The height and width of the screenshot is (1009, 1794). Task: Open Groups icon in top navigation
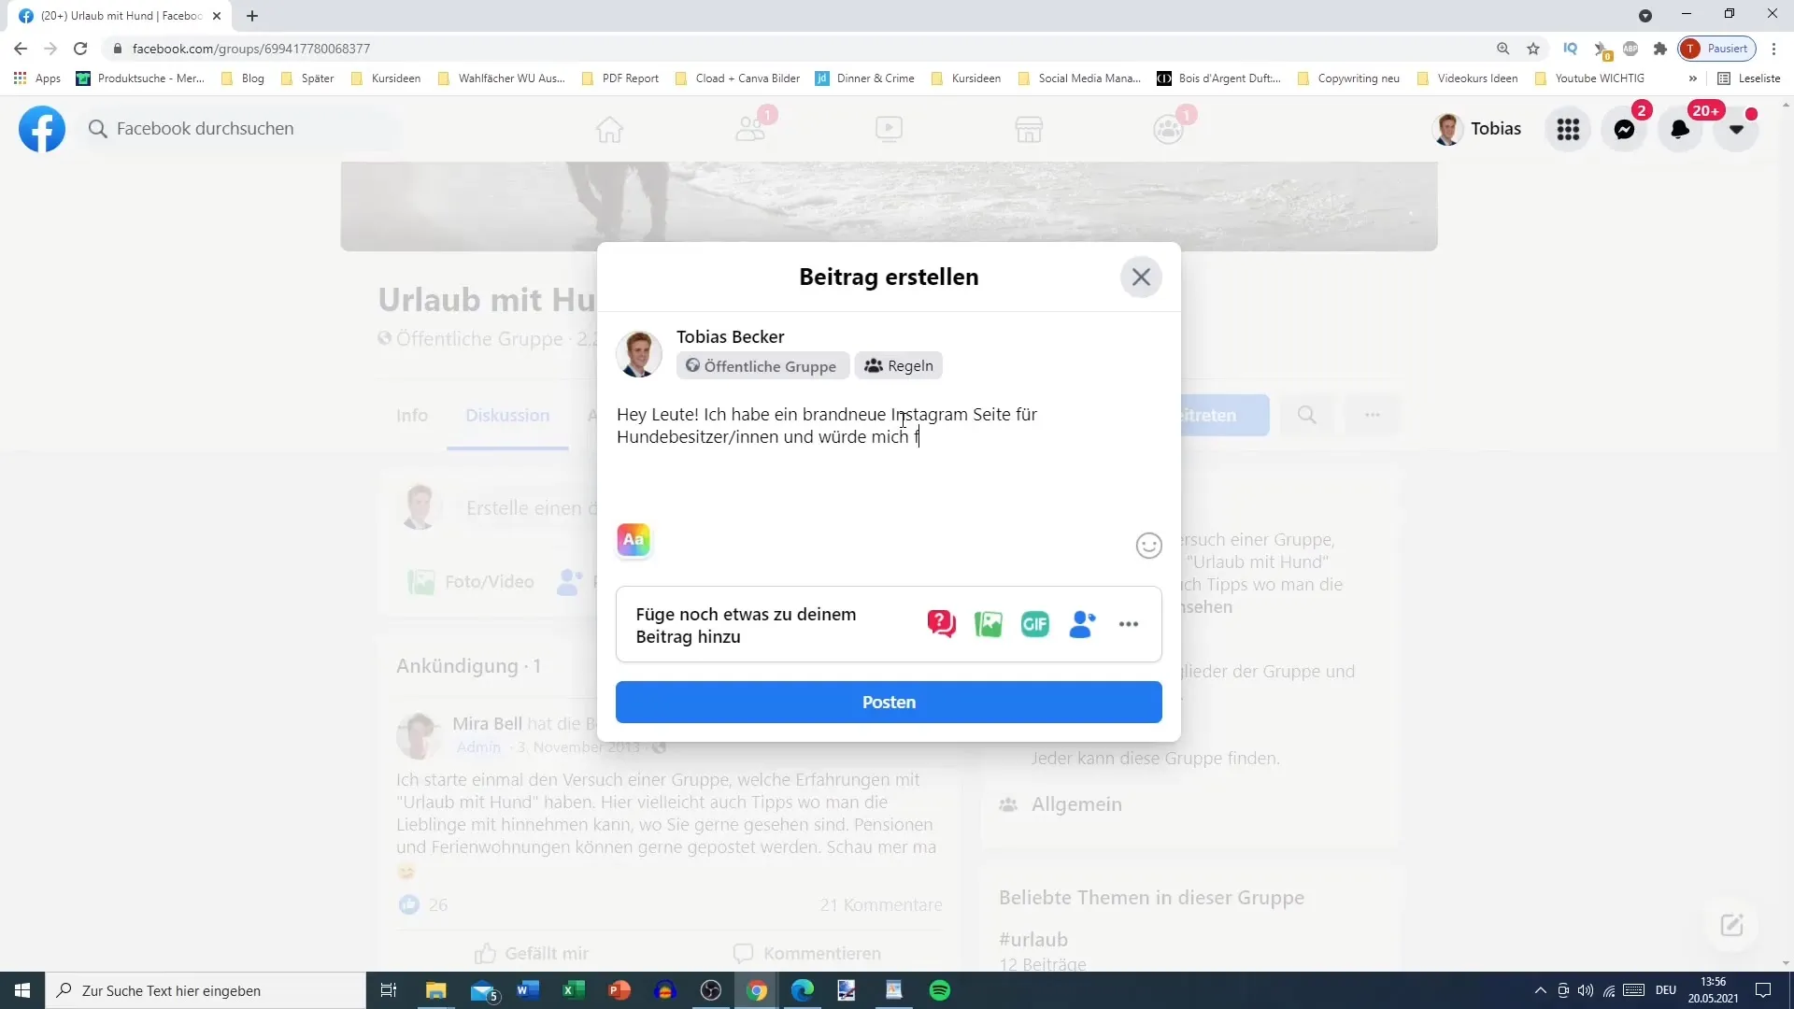coord(1168,129)
